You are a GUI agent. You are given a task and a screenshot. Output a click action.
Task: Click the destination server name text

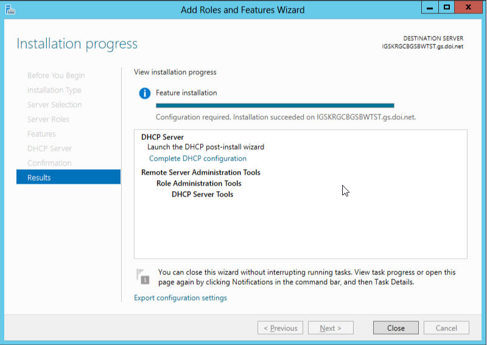point(422,47)
